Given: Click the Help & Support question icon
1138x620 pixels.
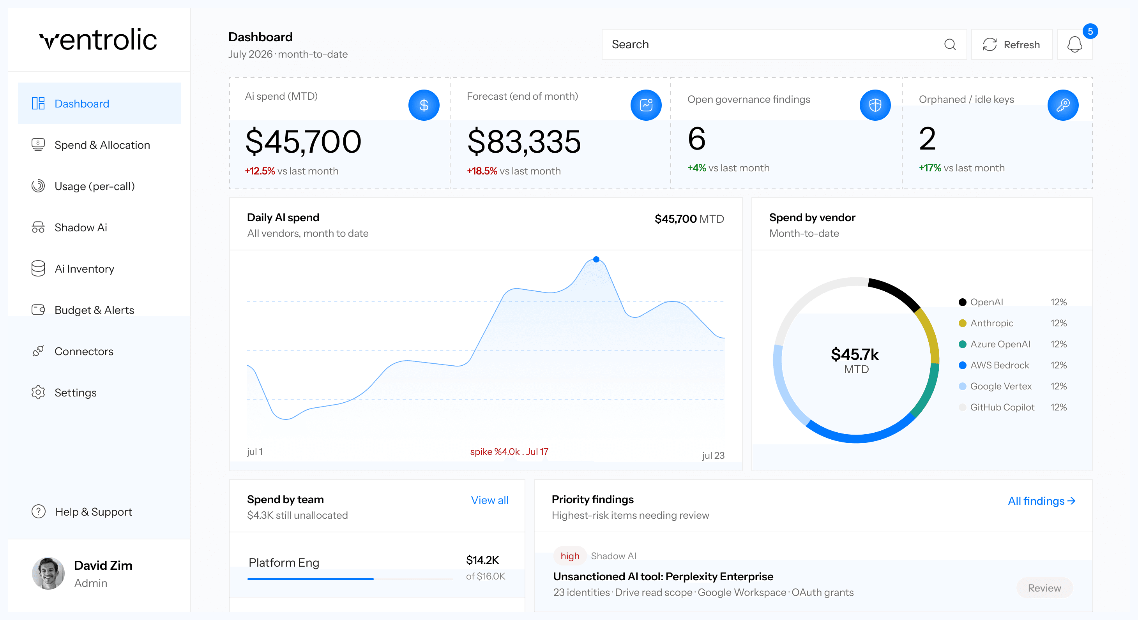Looking at the screenshot, I should [39, 511].
